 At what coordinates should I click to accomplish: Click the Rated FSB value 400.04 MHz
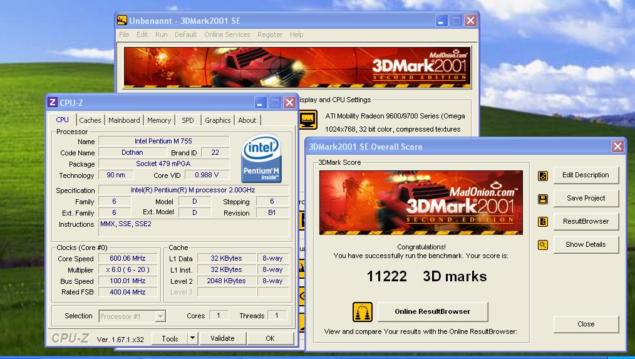point(128,292)
